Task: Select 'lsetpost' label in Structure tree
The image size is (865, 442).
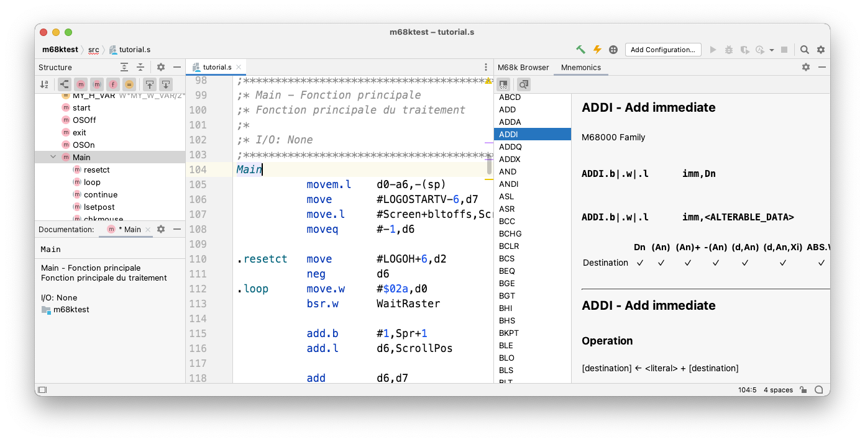Action: [99, 207]
